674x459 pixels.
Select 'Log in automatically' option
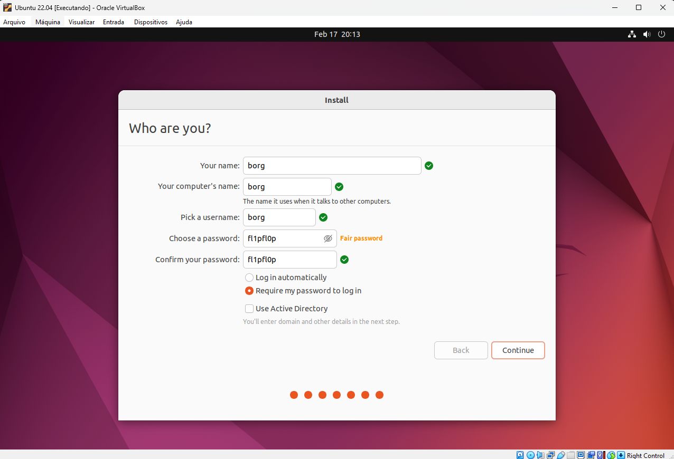coord(249,278)
